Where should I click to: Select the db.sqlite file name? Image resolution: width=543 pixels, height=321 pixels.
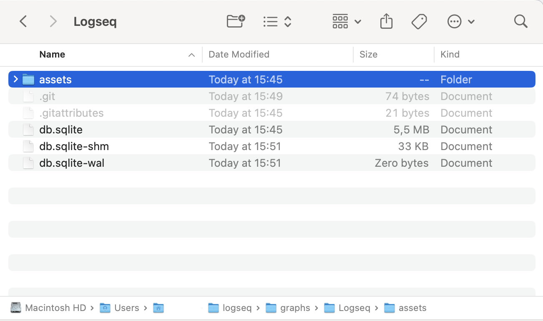[x=61, y=130]
